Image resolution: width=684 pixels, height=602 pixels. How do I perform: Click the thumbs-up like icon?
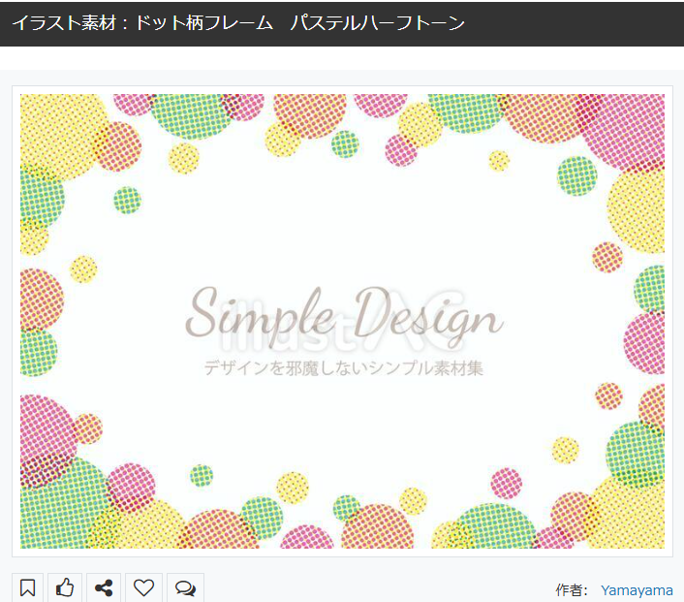(65, 587)
